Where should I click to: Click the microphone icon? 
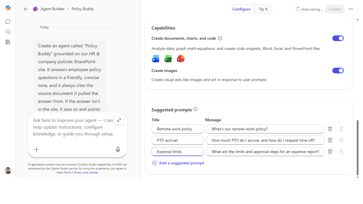(x=118, y=150)
